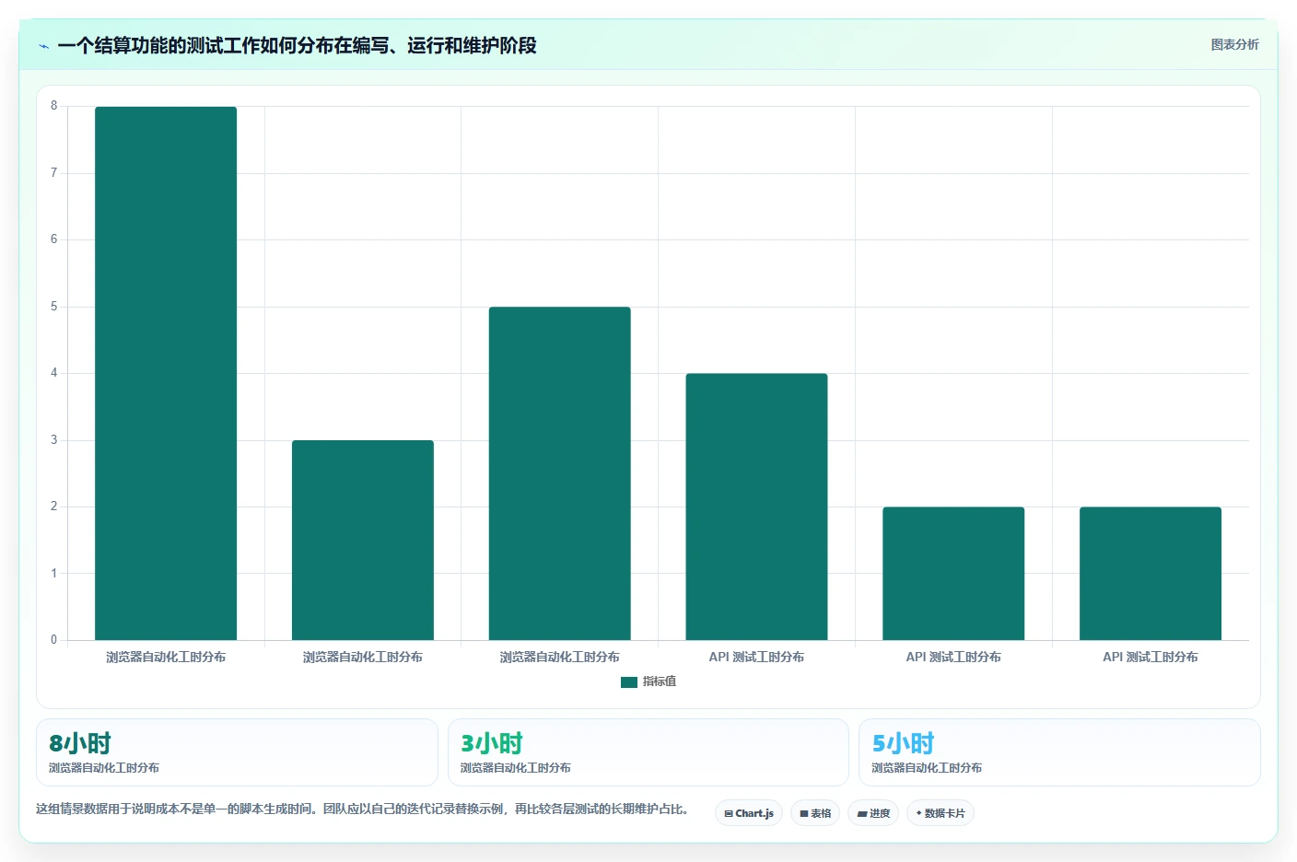Image resolution: width=1297 pixels, height=862 pixels.
Task: Click the lightning icon before the chart title
Action: coord(43,46)
